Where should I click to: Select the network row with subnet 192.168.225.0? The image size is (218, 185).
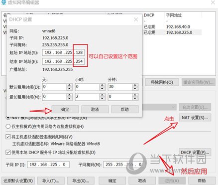coord(172,32)
